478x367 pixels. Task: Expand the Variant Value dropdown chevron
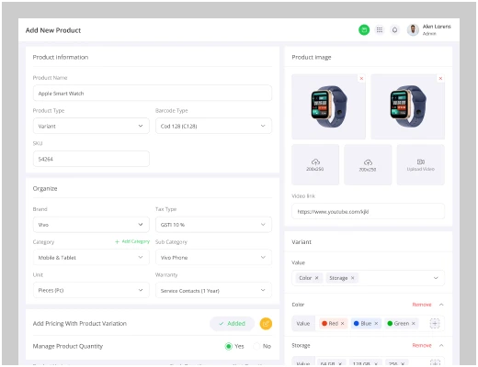(x=436, y=278)
